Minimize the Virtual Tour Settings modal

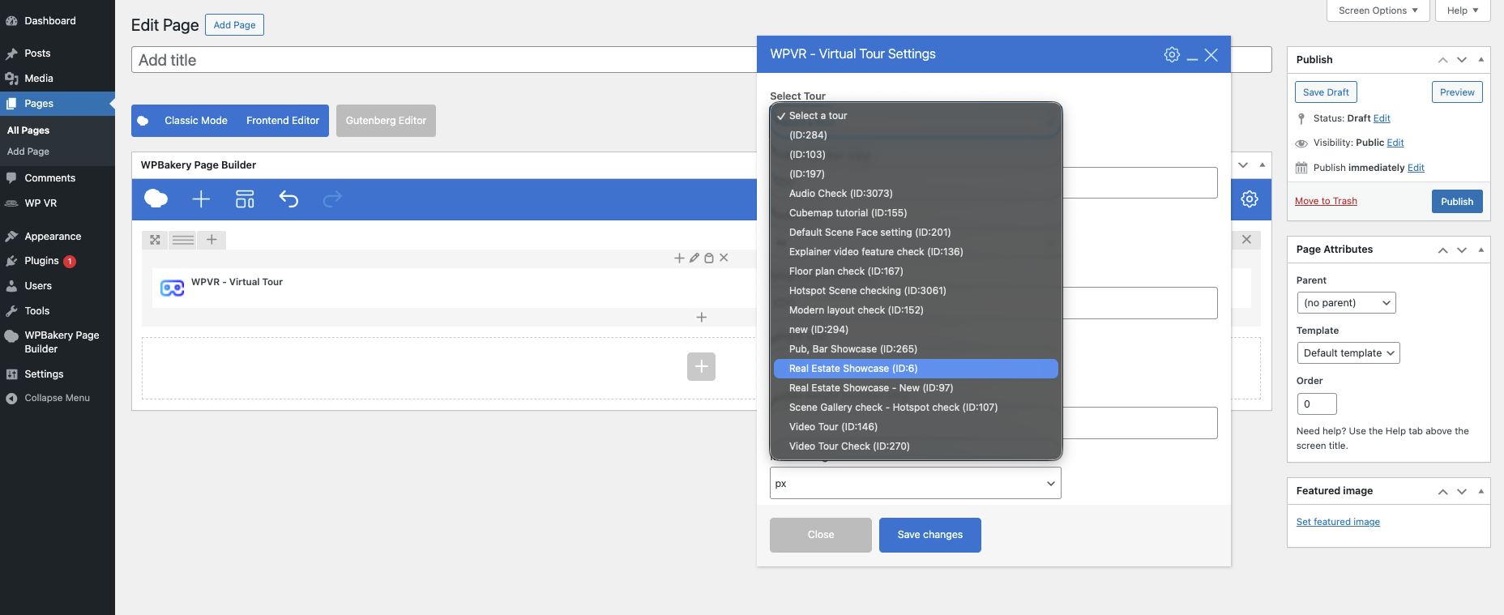pyautogui.click(x=1192, y=55)
